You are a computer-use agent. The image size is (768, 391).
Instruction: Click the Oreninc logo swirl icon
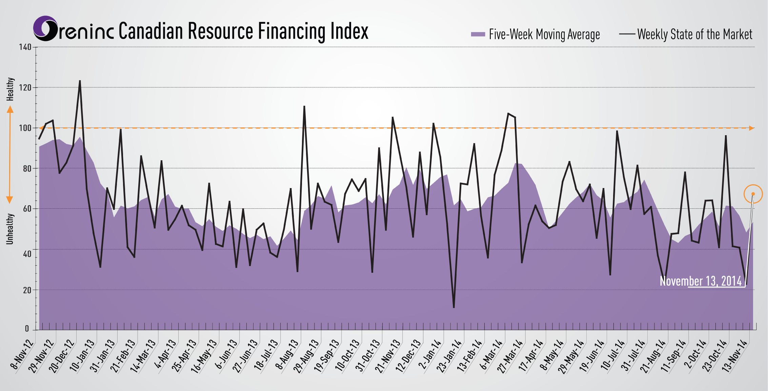pyautogui.click(x=45, y=28)
